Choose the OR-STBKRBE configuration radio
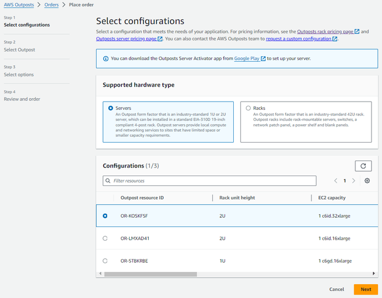Viewport: 382px width, 298px height. pos(105,260)
